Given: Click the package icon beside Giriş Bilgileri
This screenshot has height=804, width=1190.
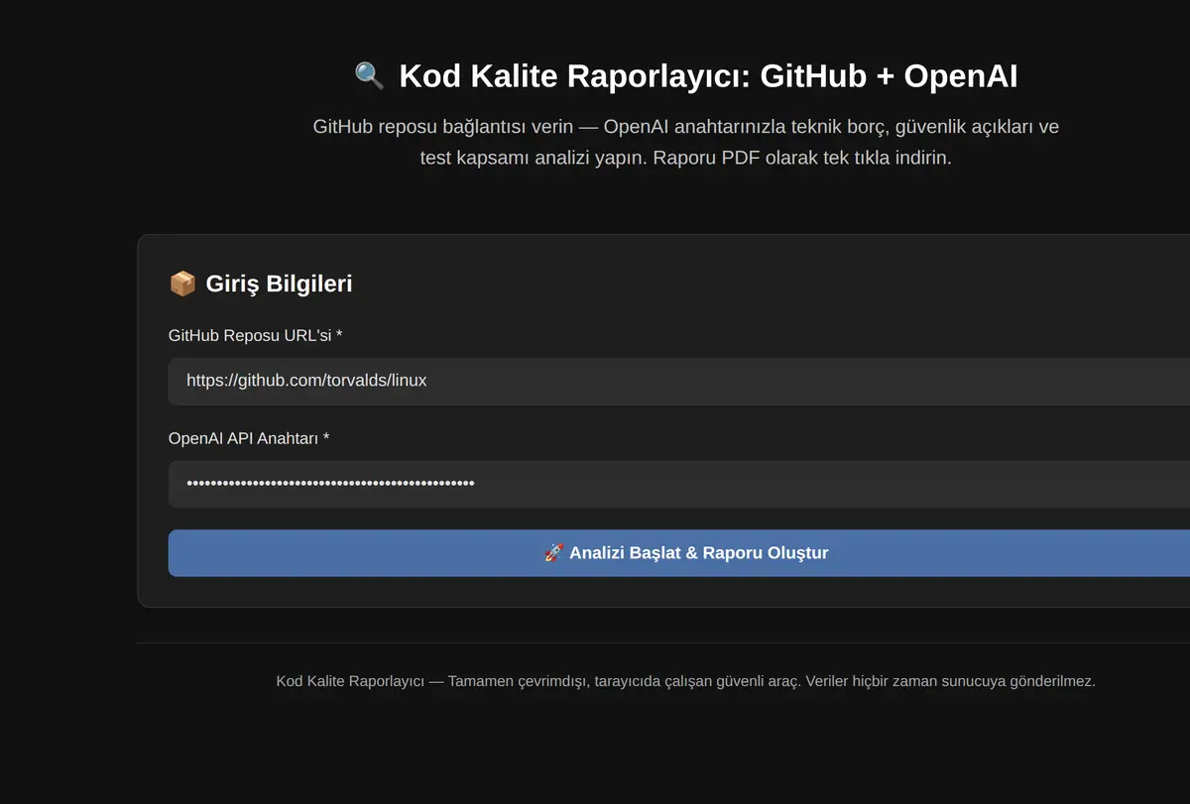Looking at the screenshot, I should (x=182, y=285).
